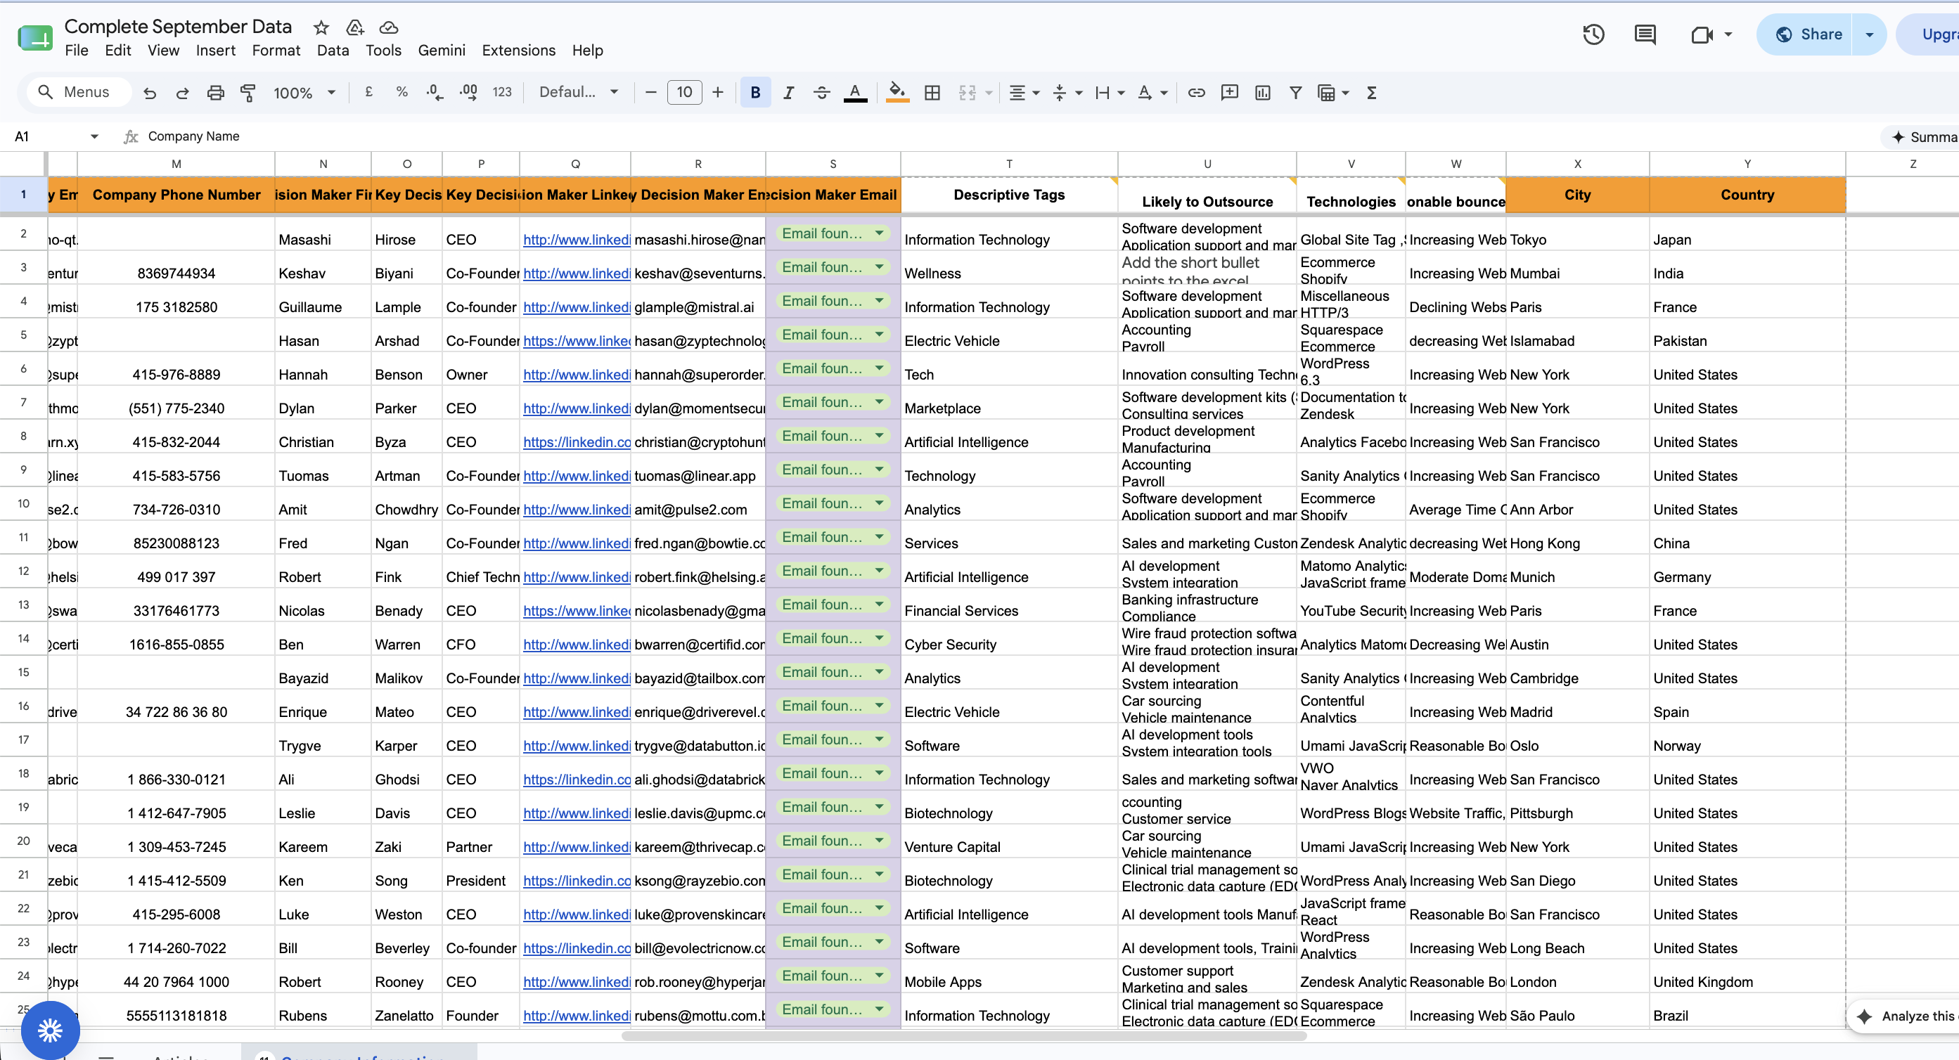Open the Gemini menu
The image size is (1959, 1060).
(x=441, y=50)
